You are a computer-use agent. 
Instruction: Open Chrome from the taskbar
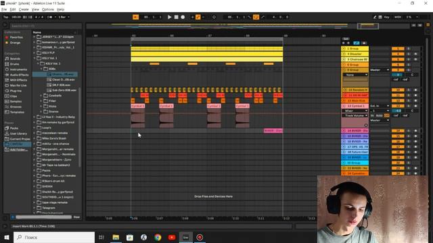click(x=158, y=237)
